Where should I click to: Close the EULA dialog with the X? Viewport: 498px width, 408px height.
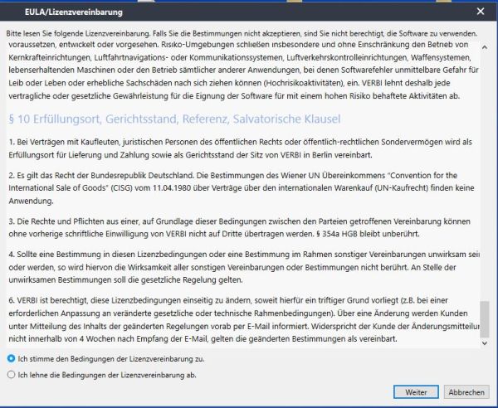pos(481,11)
